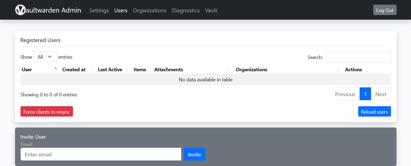Click Force clients to resync

(x=46, y=111)
